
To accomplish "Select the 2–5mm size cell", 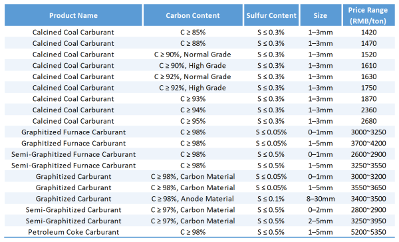I will (321, 221).
